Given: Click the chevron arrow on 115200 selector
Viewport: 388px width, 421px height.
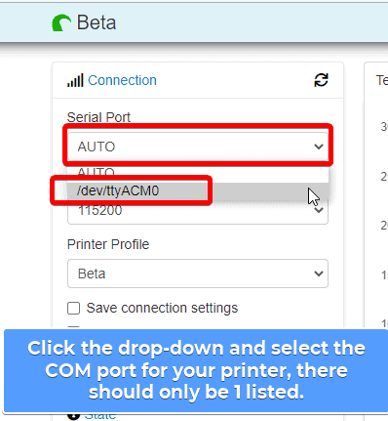Looking at the screenshot, I should [319, 210].
